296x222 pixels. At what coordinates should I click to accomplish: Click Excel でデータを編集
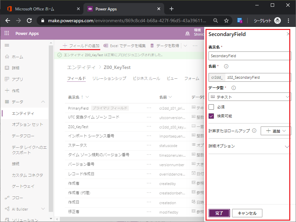point(124,46)
